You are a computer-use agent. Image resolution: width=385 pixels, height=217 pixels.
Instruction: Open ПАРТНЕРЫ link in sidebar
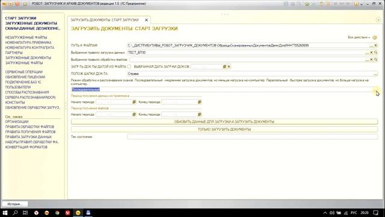point(14,52)
